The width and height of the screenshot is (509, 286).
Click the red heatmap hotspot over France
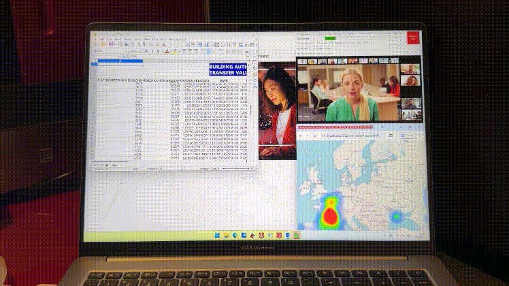point(330,216)
